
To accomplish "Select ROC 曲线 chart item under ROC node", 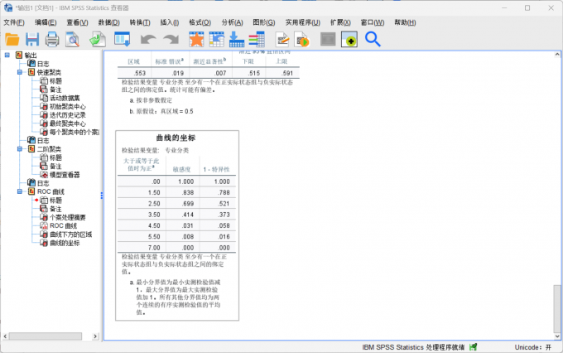I will pos(63,225).
